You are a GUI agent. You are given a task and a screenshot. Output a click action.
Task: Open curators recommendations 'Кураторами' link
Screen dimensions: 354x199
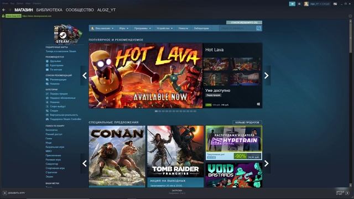tap(56, 65)
